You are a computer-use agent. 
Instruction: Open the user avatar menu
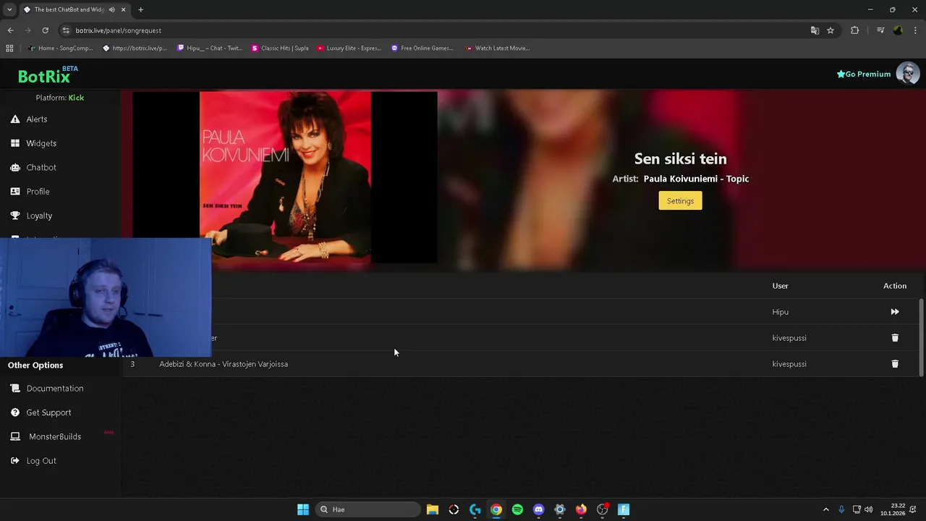click(x=908, y=73)
